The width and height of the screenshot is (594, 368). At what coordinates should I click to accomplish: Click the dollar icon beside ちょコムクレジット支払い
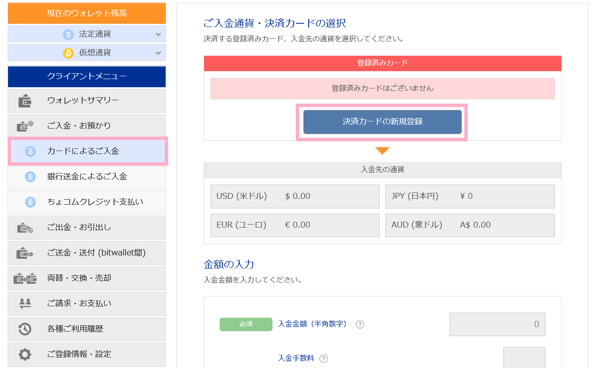(x=30, y=202)
